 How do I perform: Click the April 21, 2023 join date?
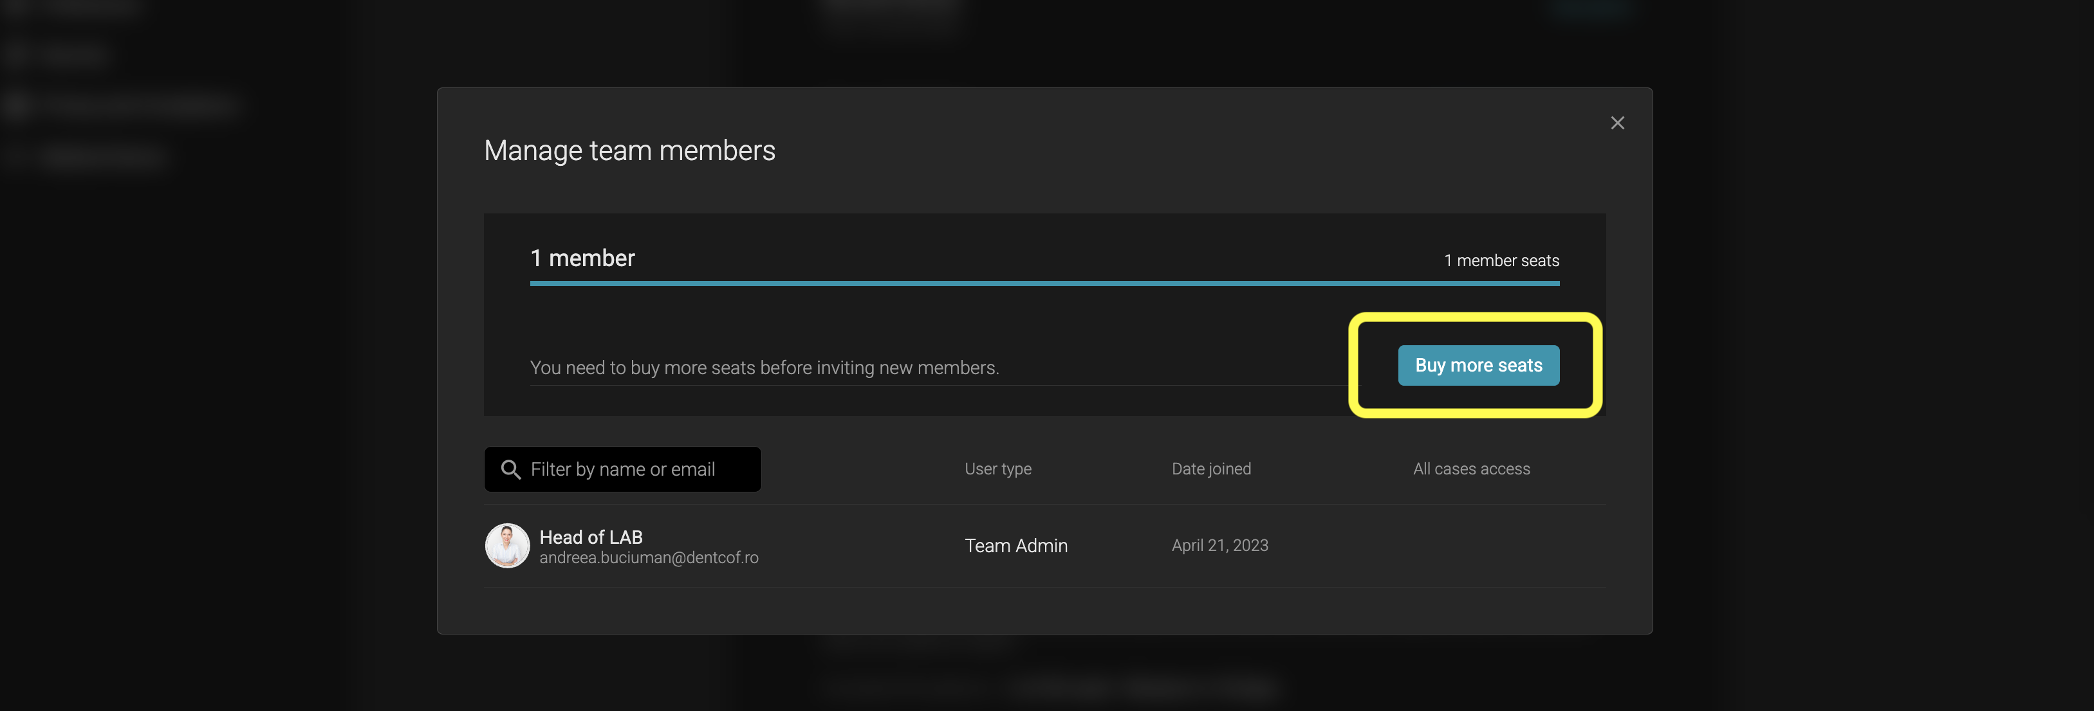1219,545
